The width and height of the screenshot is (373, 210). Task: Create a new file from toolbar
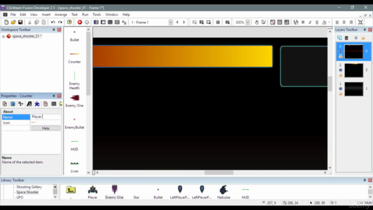coord(6,22)
